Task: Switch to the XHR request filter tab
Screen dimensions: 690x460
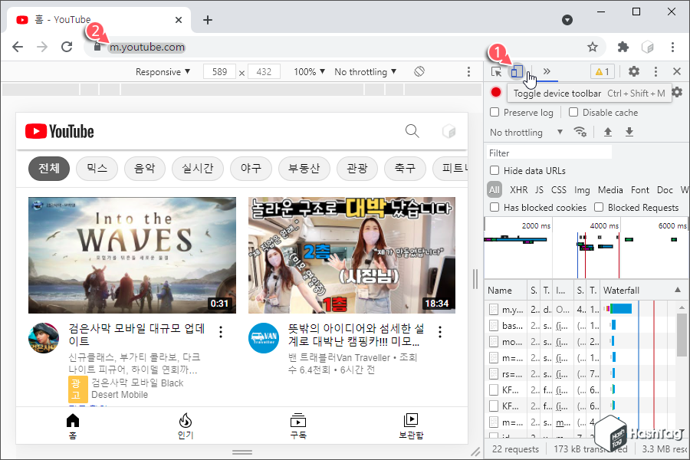Action: (518, 189)
